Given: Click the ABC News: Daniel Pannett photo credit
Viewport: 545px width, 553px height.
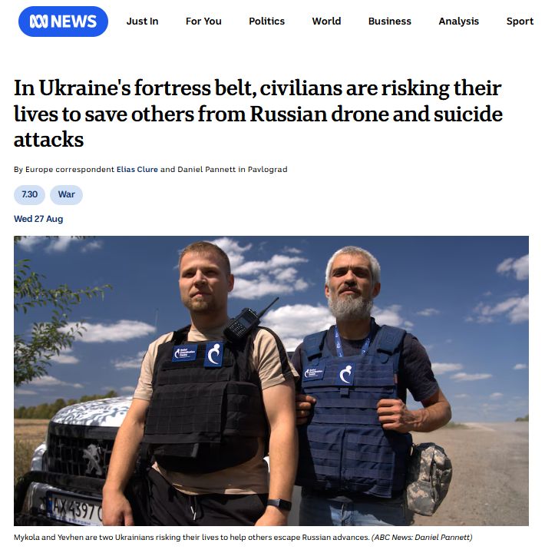Looking at the screenshot, I should pos(421,538).
